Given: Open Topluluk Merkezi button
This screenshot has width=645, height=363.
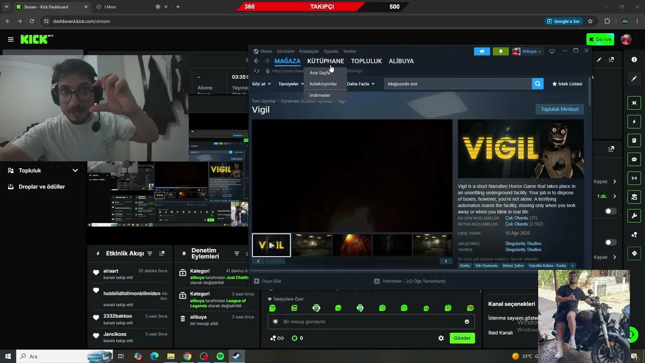Looking at the screenshot, I should 559,109.
